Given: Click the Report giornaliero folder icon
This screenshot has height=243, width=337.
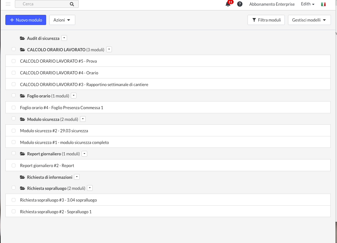Looking at the screenshot, I should click(22, 154).
